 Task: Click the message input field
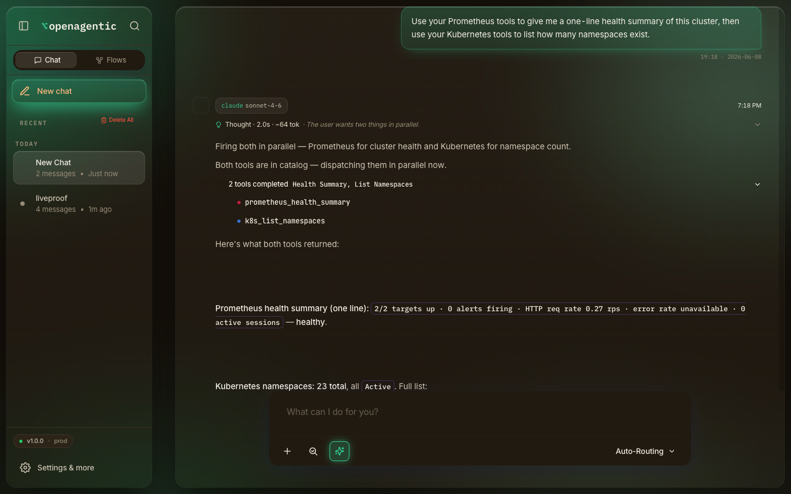pos(480,412)
